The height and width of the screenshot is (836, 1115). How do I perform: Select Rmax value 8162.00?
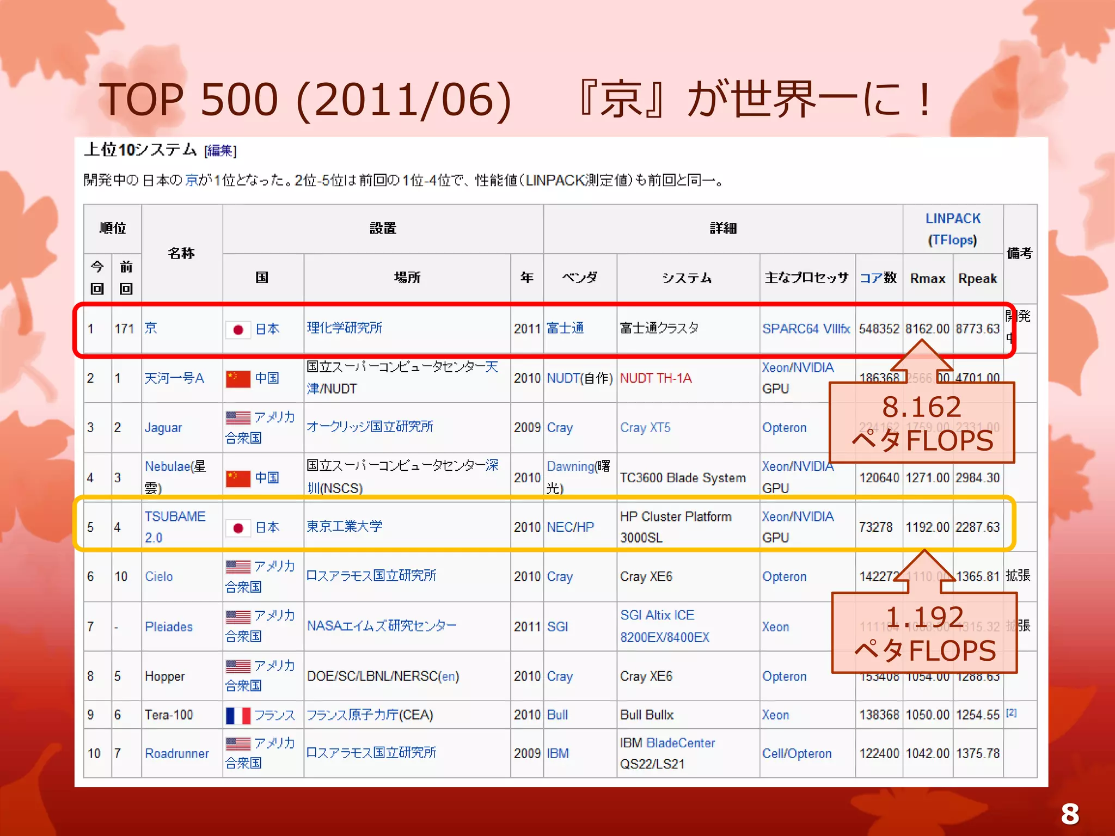coord(927,329)
